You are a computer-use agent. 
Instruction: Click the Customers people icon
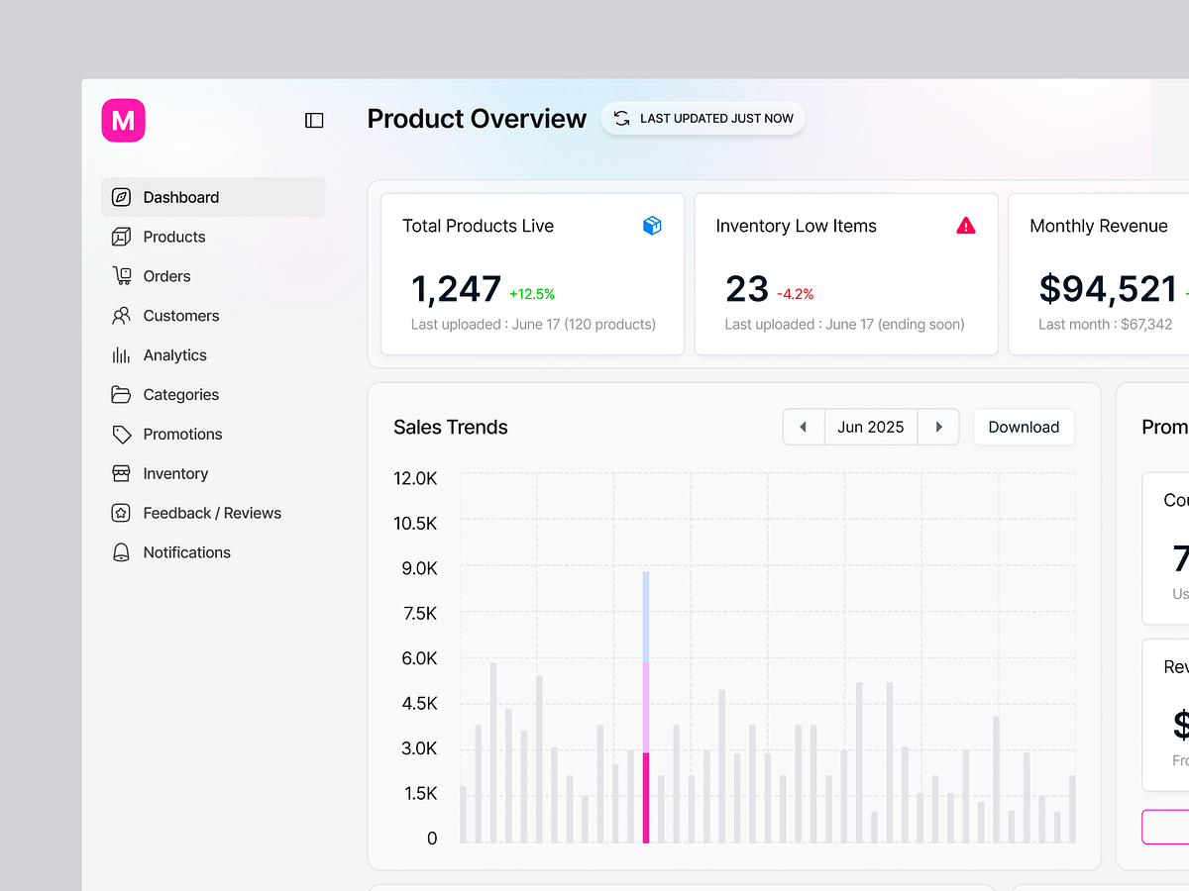coord(121,316)
